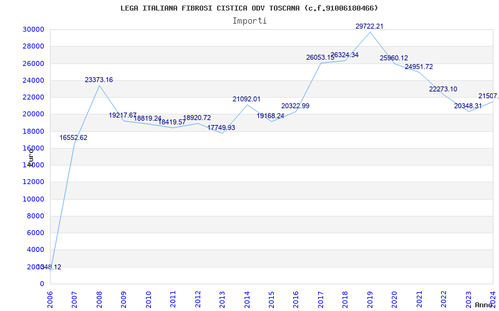Click the x-axis year 2020
The height and width of the screenshot is (311, 499).
tap(395, 299)
